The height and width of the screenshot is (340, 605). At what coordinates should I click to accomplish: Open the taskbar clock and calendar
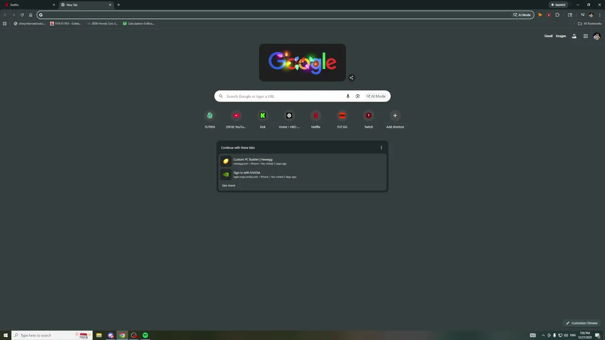(x=585, y=335)
